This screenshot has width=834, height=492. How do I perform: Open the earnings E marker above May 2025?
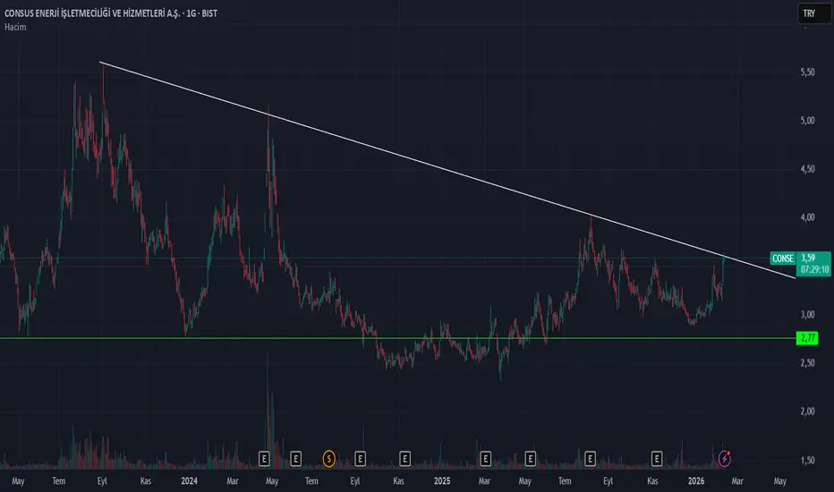531,459
